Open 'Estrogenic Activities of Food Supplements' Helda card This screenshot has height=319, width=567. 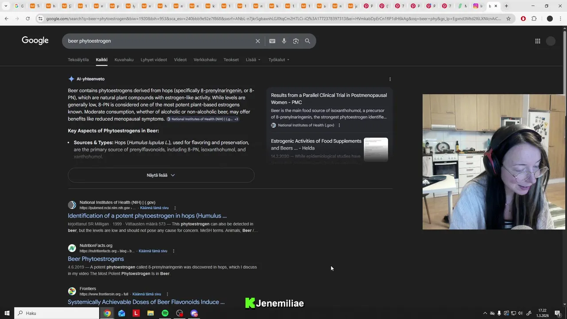(316, 144)
